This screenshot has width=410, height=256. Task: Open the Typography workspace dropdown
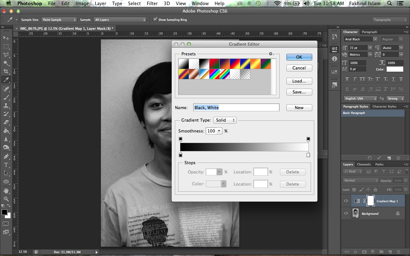point(390,20)
